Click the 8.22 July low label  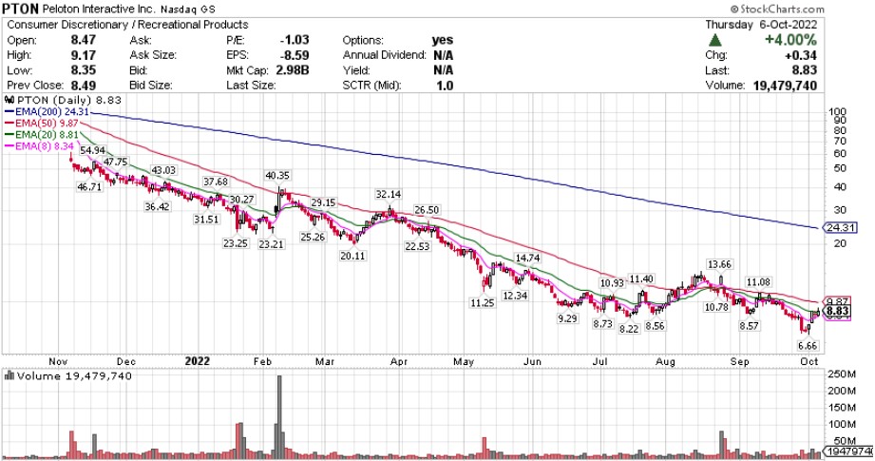(x=629, y=329)
